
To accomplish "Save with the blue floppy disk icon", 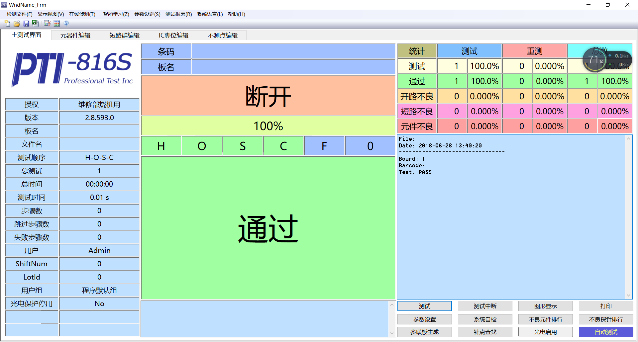I will point(26,23).
